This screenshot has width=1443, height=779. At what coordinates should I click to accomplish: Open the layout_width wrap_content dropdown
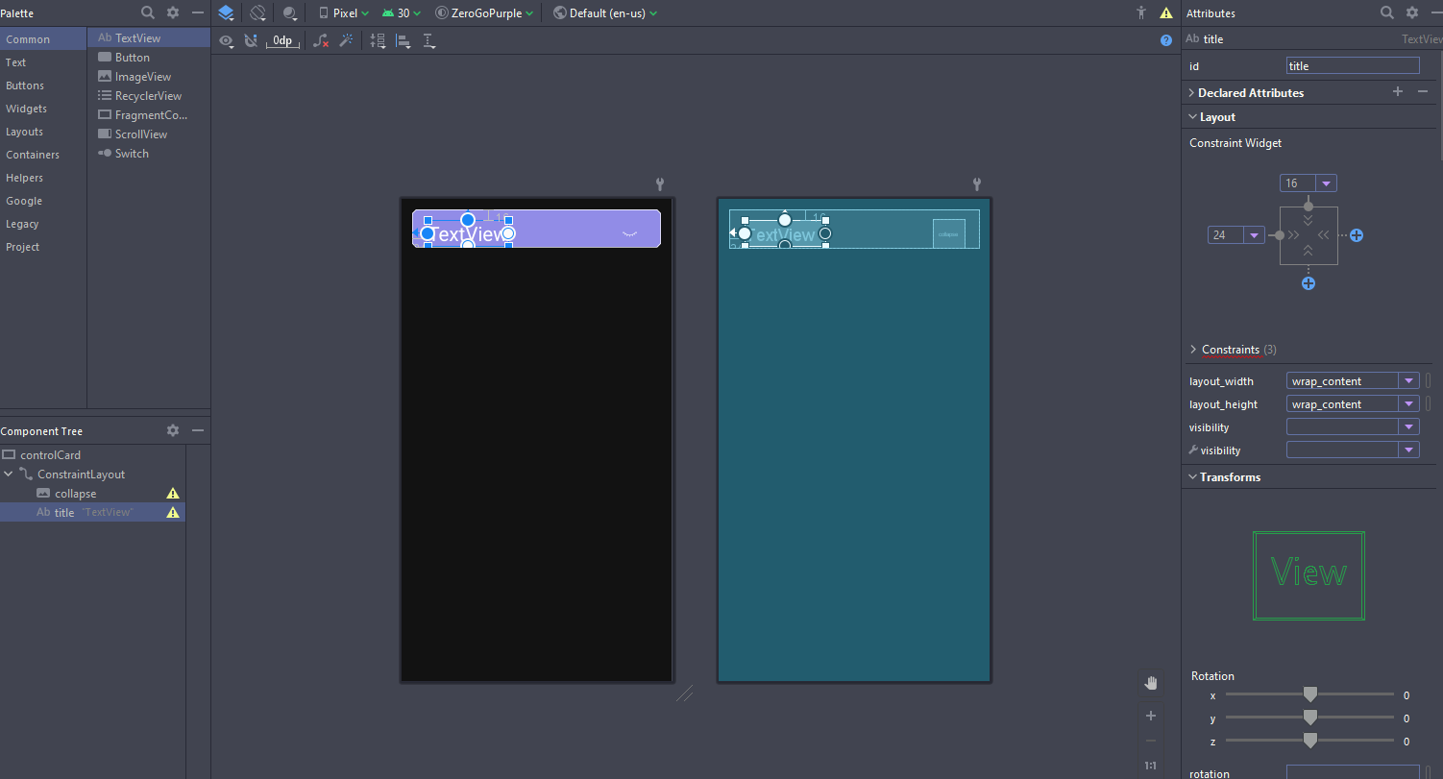click(1409, 381)
